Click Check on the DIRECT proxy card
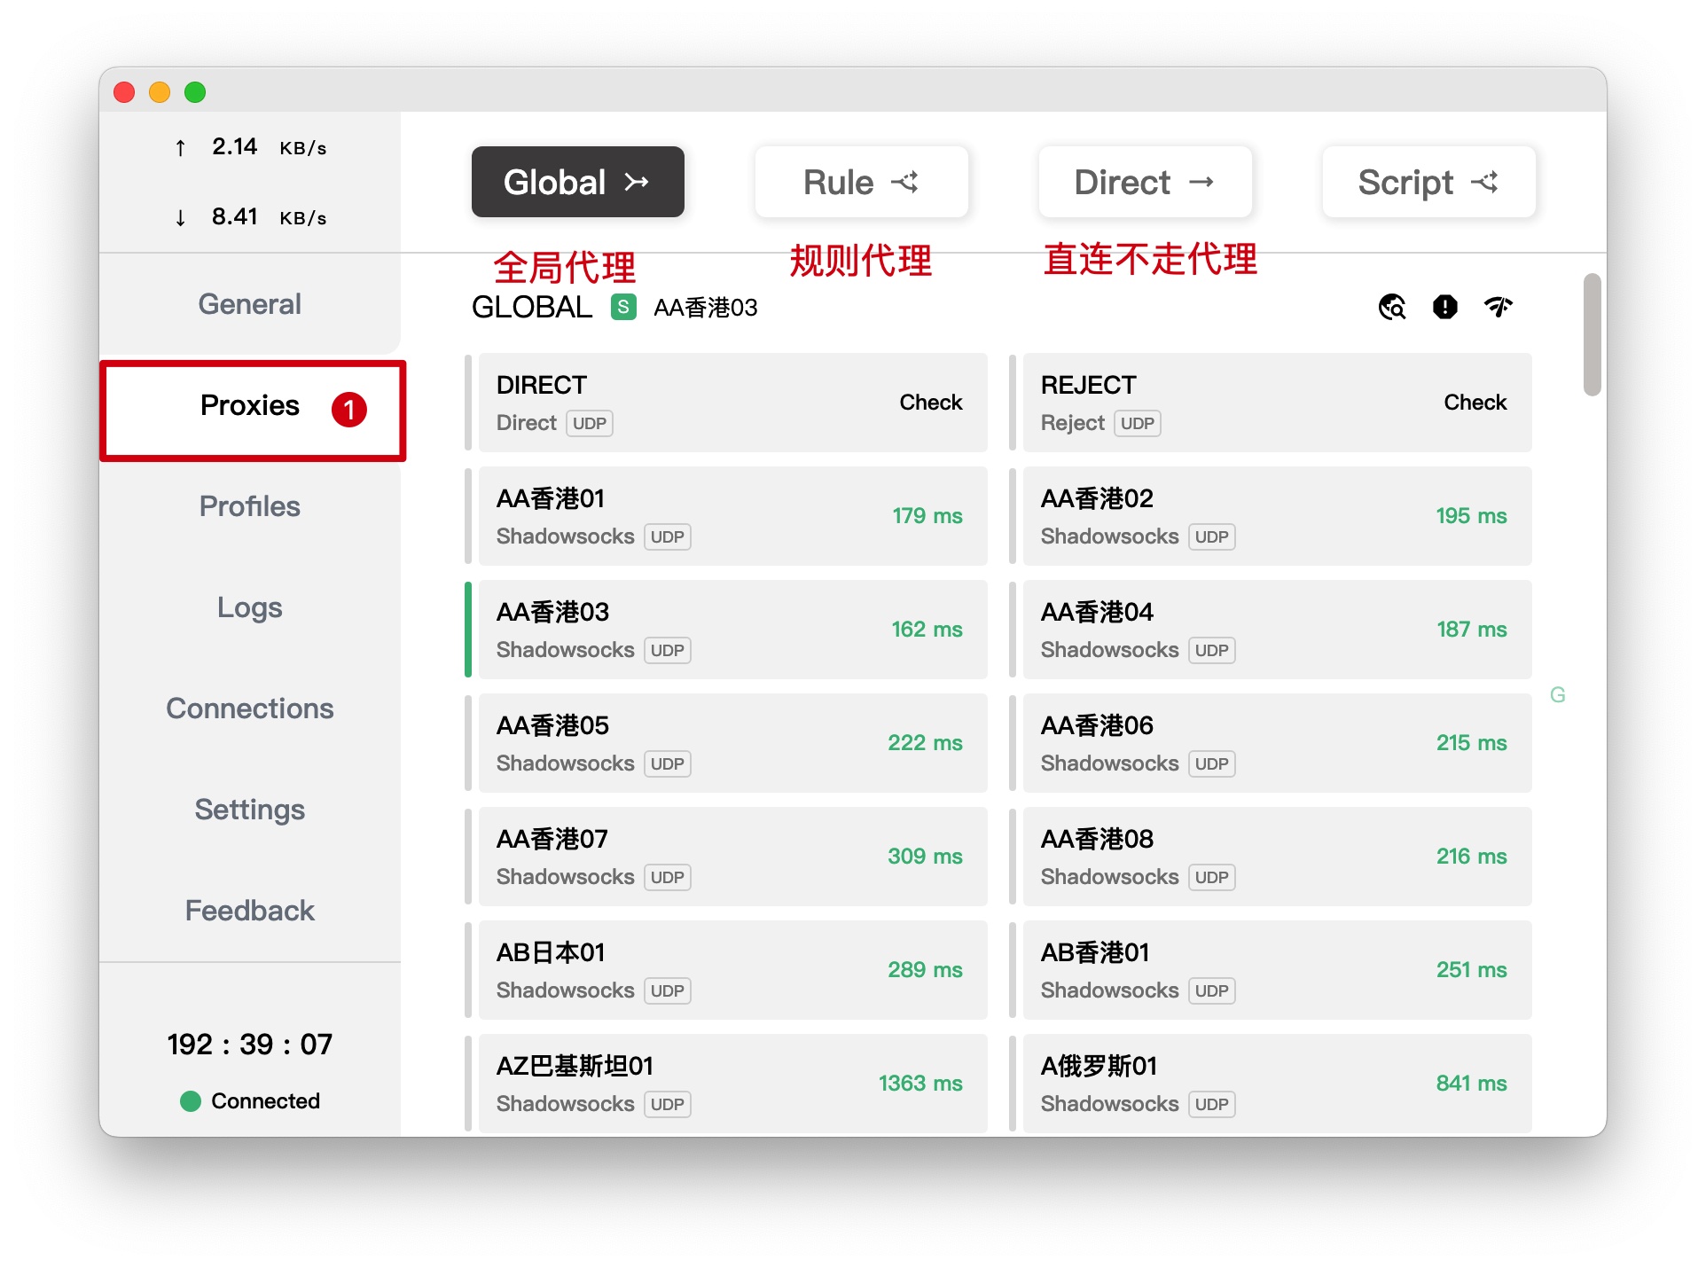This screenshot has width=1706, height=1268. tap(930, 403)
